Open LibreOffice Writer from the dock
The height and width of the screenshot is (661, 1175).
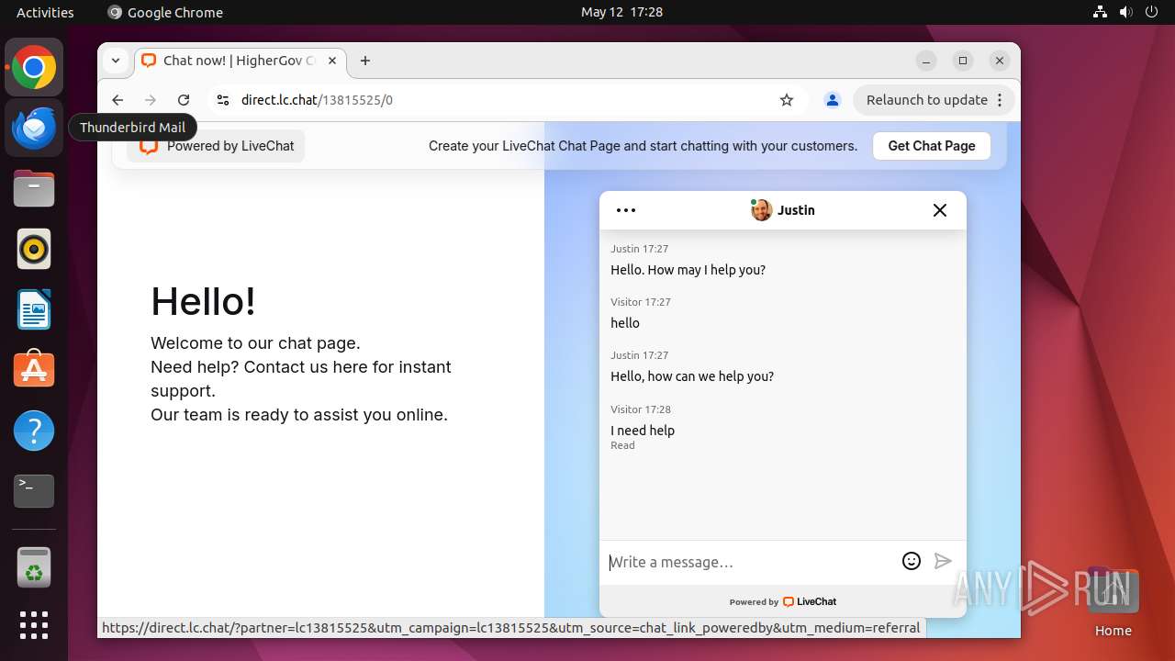click(x=34, y=309)
